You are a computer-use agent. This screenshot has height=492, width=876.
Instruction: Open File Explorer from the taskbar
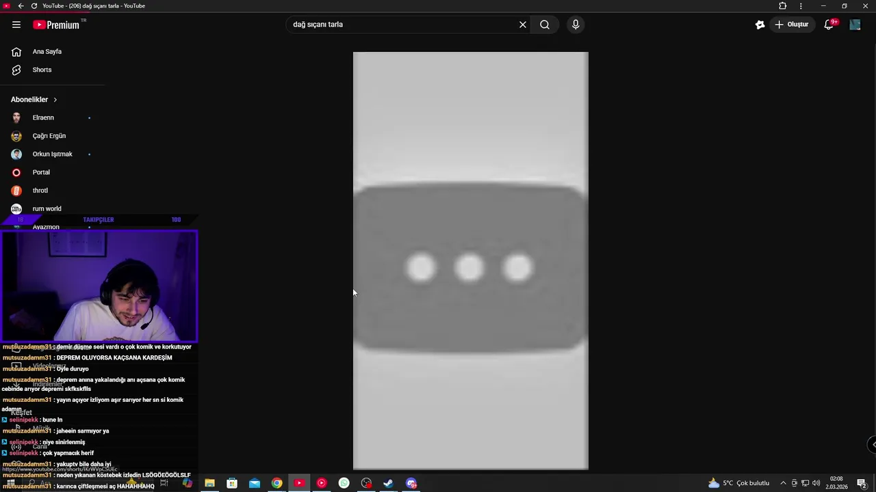pyautogui.click(x=209, y=483)
